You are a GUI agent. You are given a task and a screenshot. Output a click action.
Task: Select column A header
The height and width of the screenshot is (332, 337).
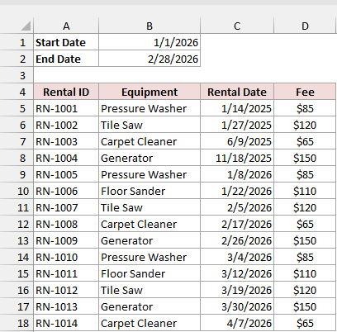point(66,26)
